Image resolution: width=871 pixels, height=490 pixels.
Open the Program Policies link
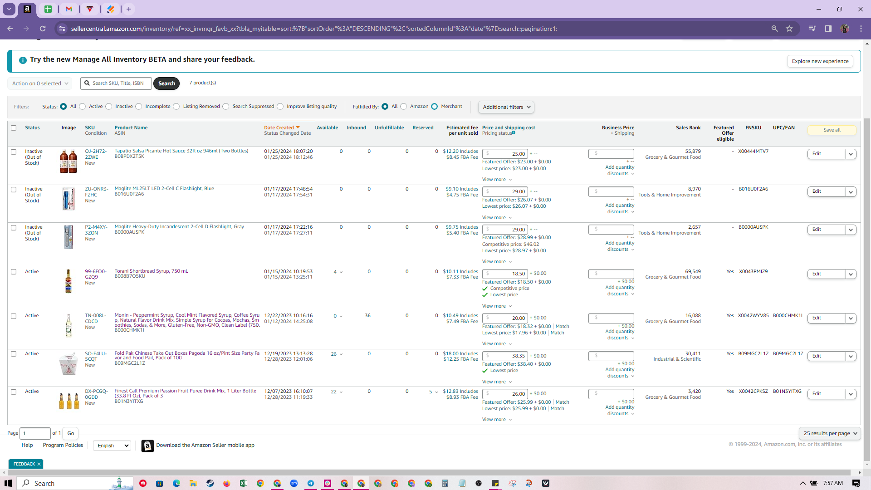63,446
